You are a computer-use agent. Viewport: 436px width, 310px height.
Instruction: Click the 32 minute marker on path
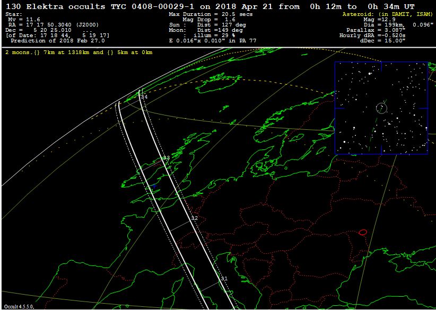(194, 218)
